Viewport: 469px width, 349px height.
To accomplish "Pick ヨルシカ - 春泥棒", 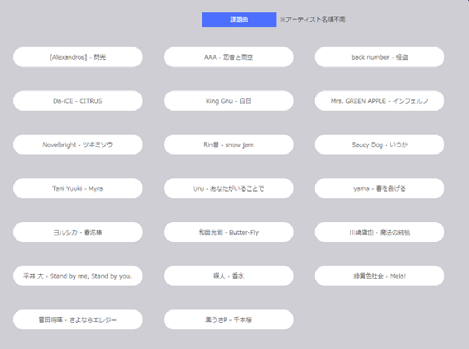I will point(78,232).
